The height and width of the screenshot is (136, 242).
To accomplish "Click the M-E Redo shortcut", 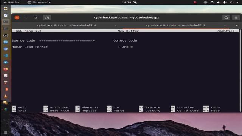I will click(x=211, y=111).
